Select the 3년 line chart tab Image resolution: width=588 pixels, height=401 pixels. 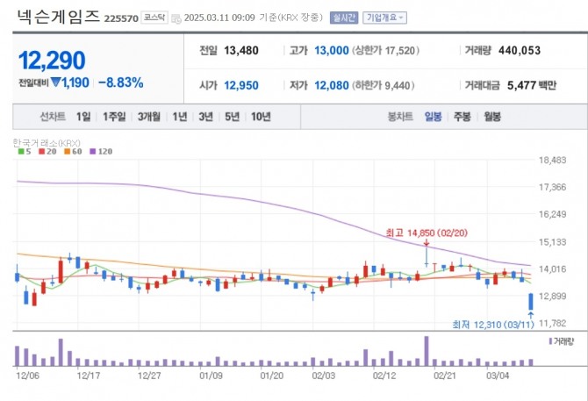click(x=205, y=117)
